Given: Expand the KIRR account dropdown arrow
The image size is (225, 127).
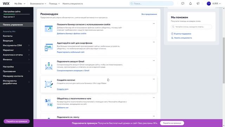Looking at the screenshot, I should [220, 4].
